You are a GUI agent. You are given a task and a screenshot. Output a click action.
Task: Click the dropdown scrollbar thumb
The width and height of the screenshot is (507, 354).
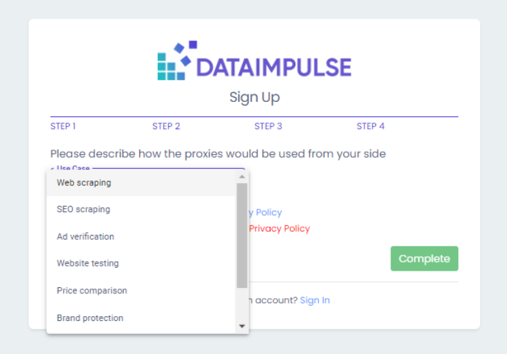[x=242, y=236]
